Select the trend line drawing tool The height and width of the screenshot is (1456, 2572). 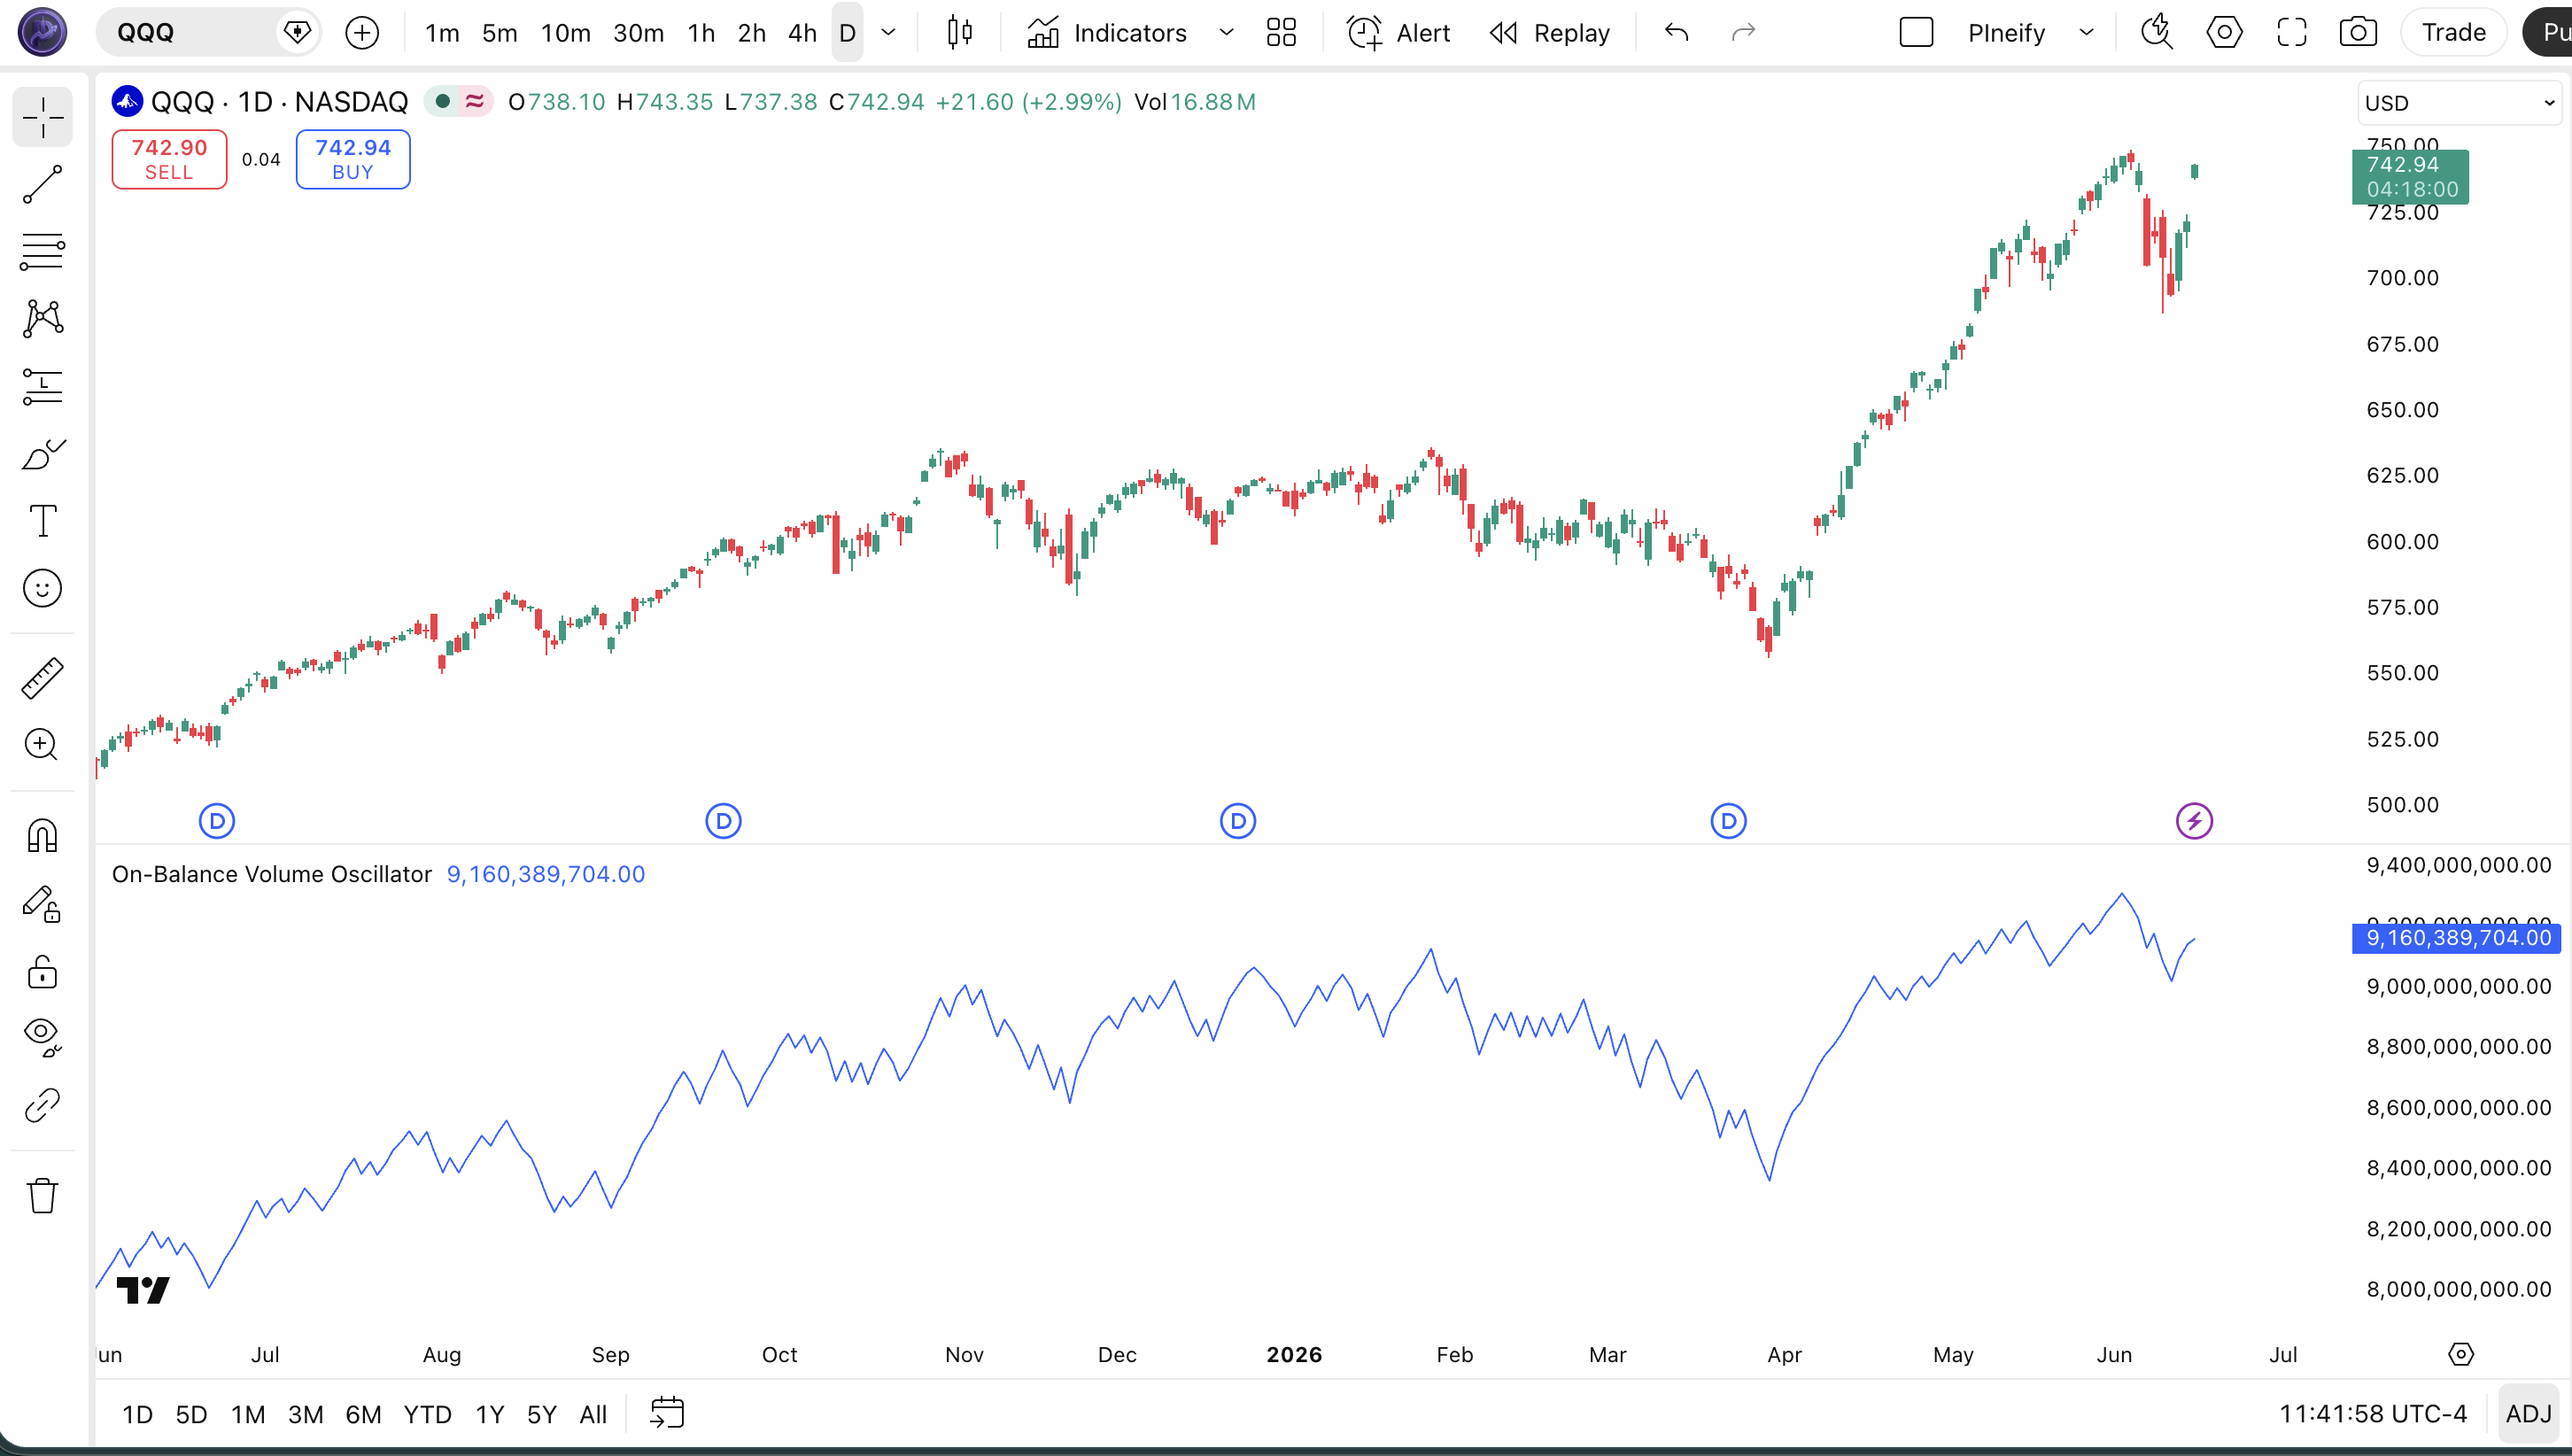tap(42, 185)
